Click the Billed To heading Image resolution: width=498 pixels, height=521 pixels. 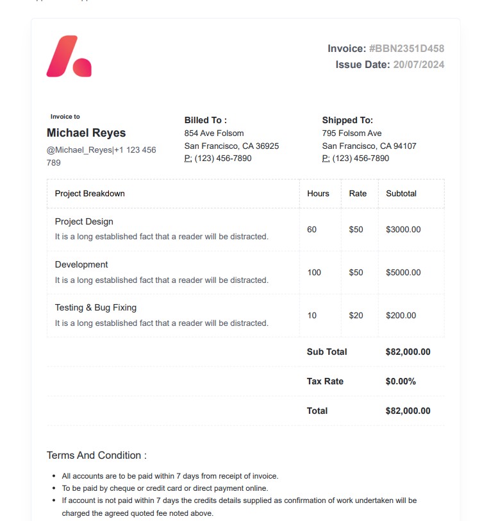point(206,120)
